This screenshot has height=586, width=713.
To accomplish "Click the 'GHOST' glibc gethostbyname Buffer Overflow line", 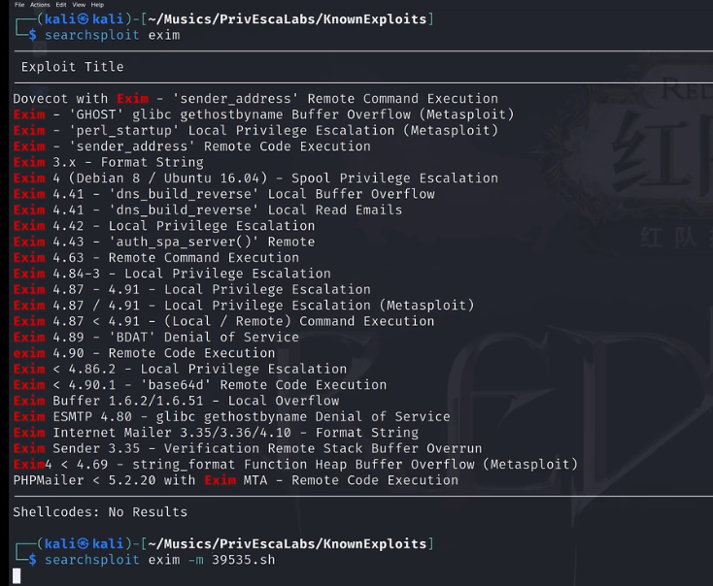I will tap(263, 114).
